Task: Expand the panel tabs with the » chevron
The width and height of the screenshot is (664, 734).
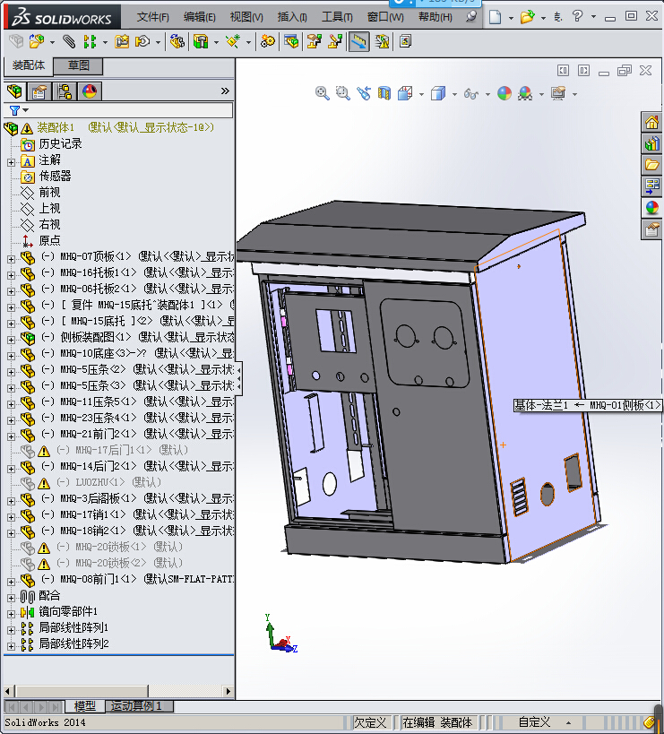Action: tap(225, 91)
